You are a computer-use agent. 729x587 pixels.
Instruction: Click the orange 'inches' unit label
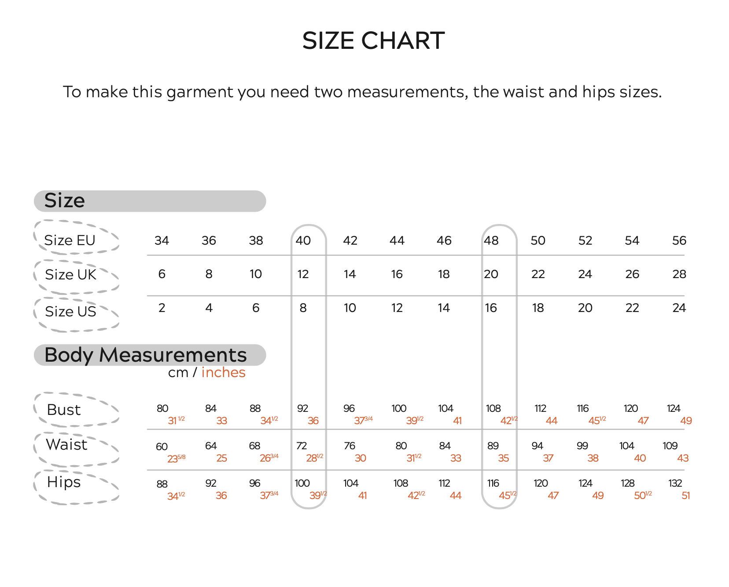(x=223, y=373)
